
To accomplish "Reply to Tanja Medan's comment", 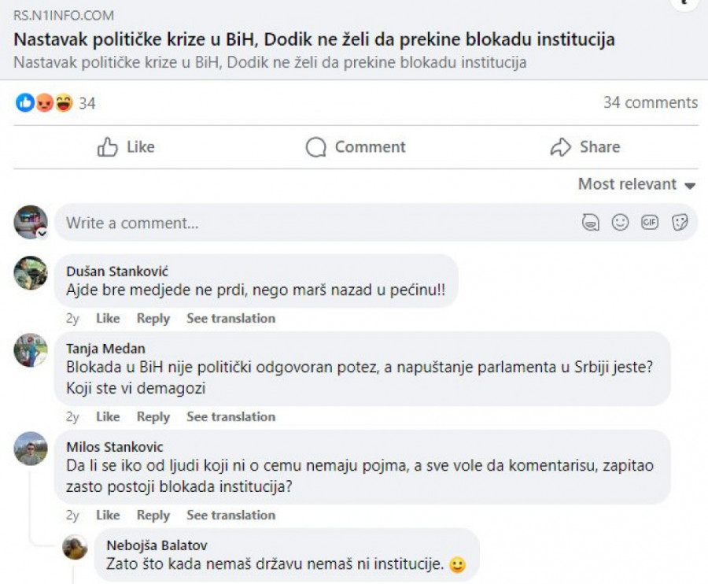I will (x=153, y=416).
